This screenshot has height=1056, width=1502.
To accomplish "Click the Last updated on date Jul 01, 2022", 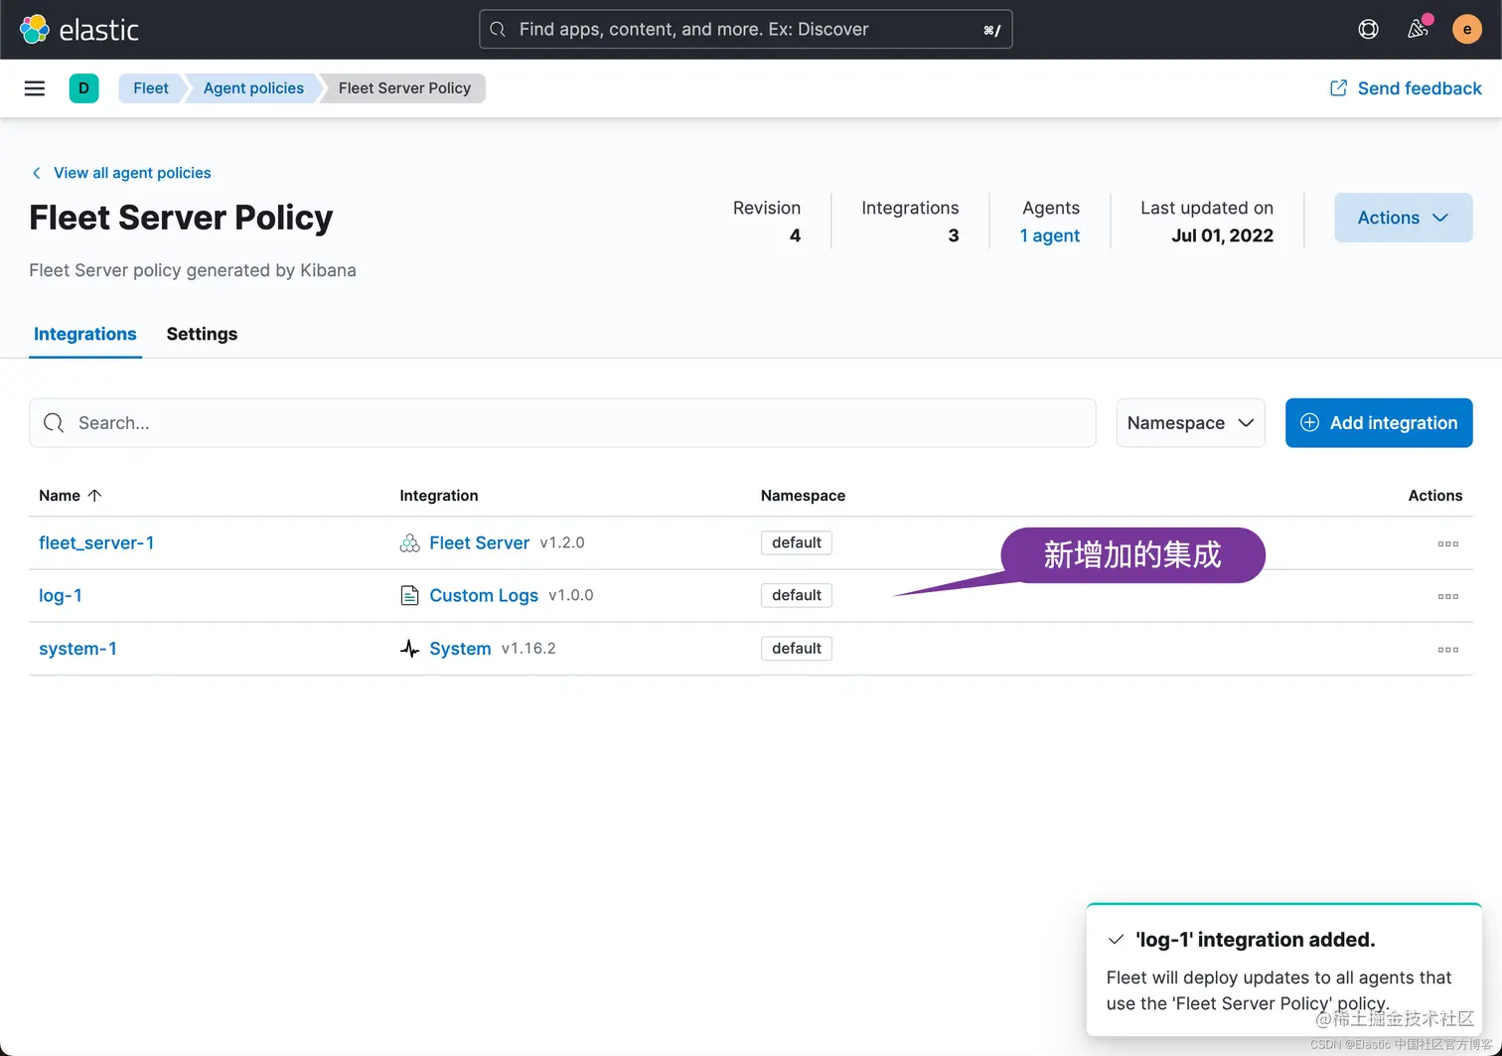I will [1222, 235].
